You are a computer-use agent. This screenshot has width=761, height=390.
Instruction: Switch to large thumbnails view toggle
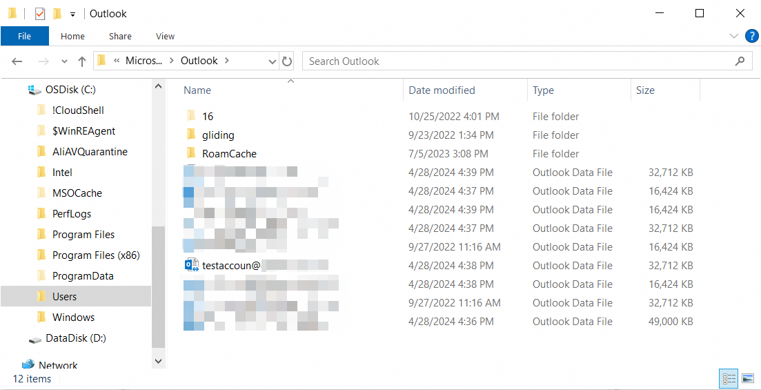[747, 378]
